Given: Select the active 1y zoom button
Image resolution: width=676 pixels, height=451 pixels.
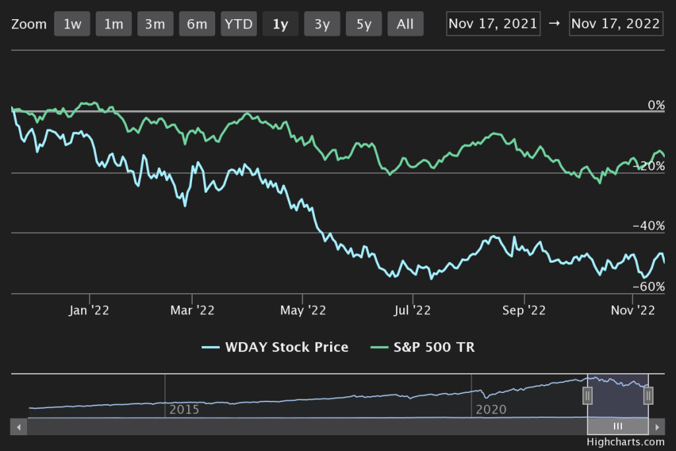Looking at the screenshot, I should [x=280, y=24].
